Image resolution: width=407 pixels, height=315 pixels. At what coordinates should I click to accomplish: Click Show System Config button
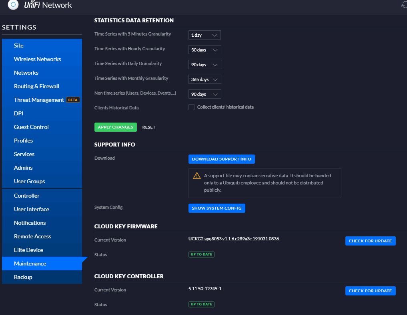tap(217, 208)
